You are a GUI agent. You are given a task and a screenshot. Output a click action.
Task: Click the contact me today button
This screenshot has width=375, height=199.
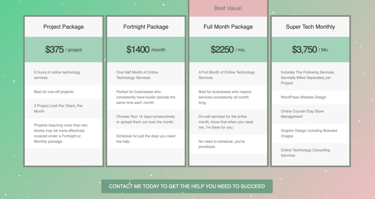pyautogui.click(x=187, y=186)
